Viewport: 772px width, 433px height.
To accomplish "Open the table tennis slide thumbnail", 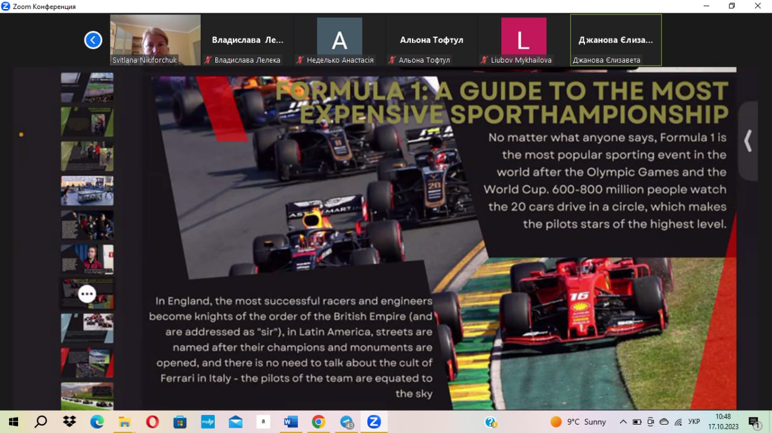I will 87,190.
